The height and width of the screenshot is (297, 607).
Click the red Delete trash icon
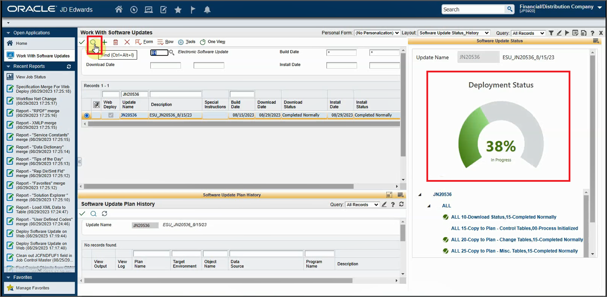116,42
